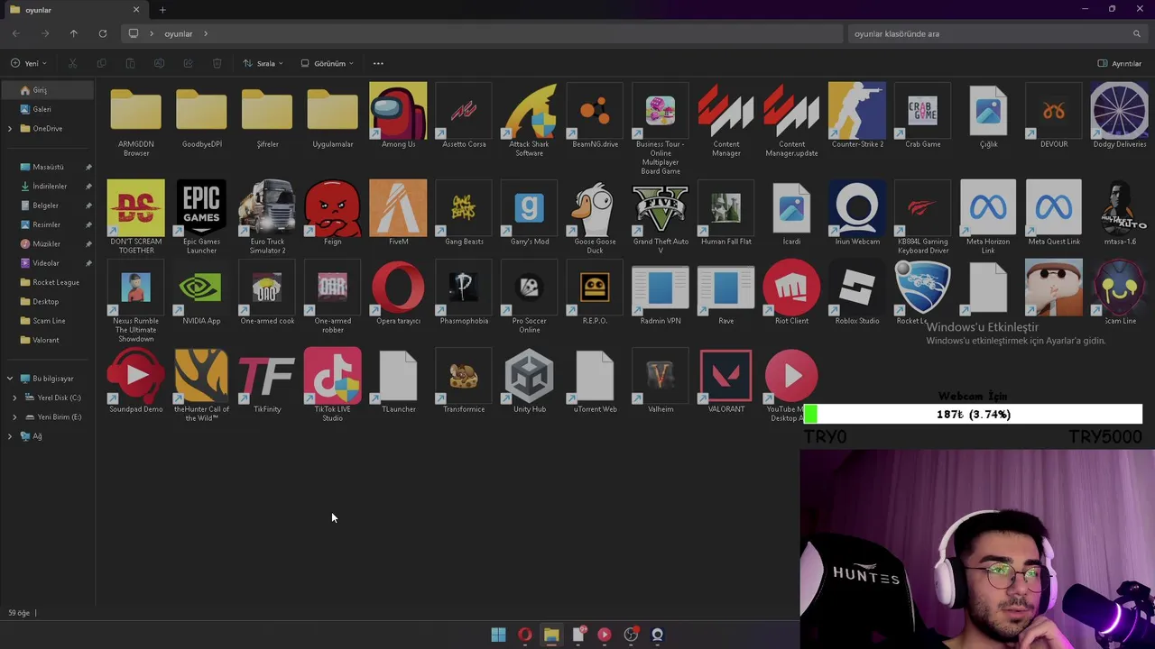Open the Yeni dropdown menu
Image resolution: width=1155 pixels, height=649 pixels.
point(28,63)
